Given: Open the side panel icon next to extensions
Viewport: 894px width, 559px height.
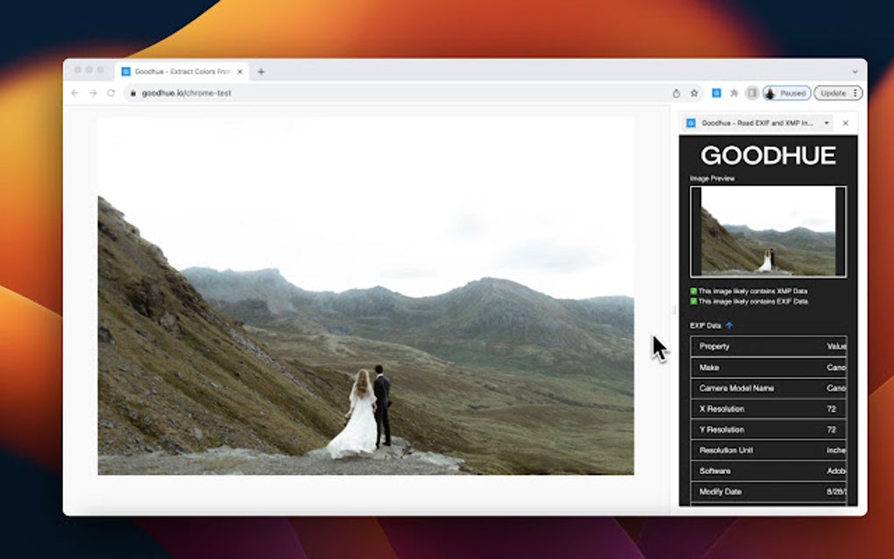Looking at the screenshot, I should point(752,93).
